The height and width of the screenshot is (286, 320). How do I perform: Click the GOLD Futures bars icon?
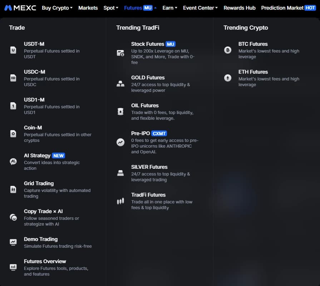[120, 84]
